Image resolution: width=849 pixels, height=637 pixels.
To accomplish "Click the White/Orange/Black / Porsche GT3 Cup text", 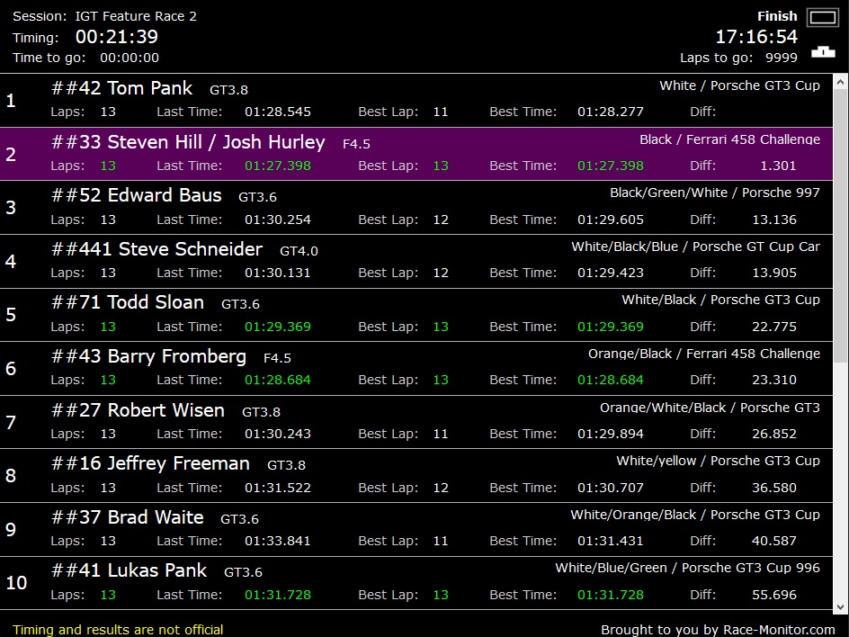I will 695,515.
